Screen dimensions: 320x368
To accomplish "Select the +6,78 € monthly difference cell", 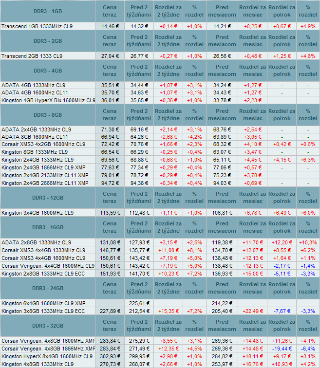I will (253, 213).
